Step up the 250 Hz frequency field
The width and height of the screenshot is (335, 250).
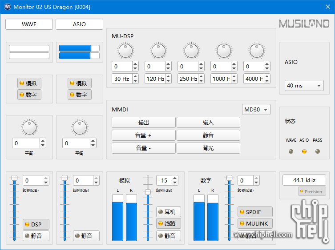[201, 76]
